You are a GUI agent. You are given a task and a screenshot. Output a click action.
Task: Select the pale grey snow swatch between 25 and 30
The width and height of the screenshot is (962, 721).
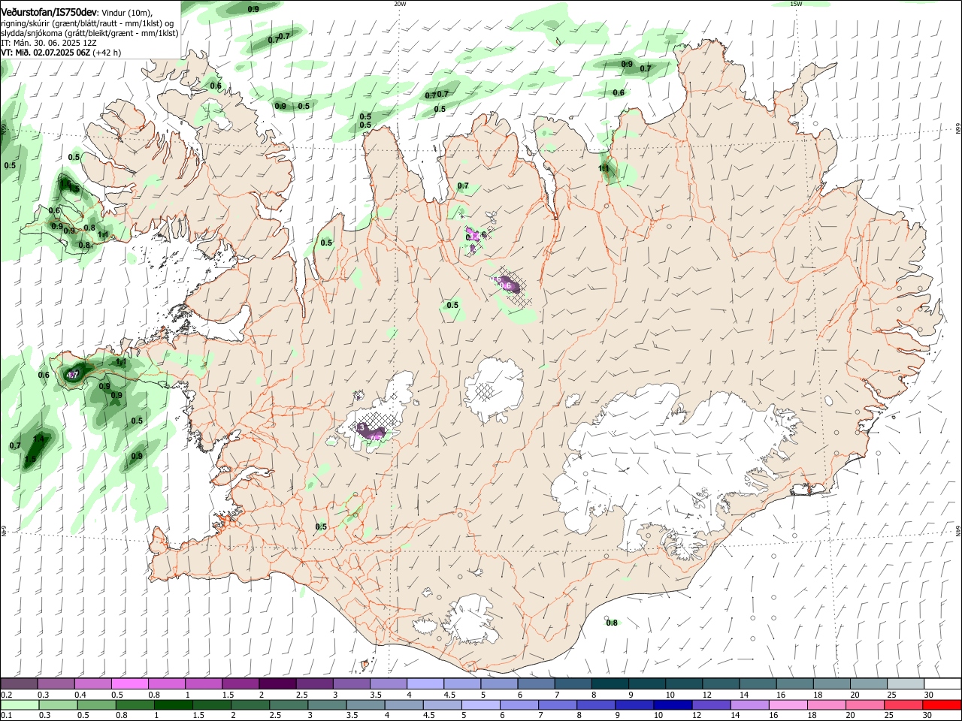904,684
